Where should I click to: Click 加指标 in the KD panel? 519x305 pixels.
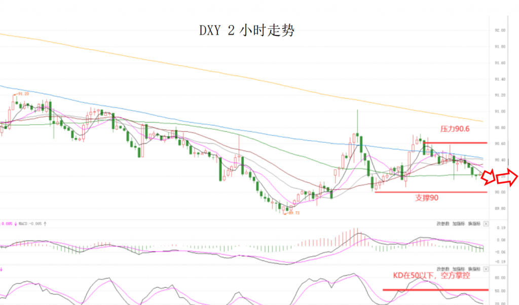[x=458, y=269]
